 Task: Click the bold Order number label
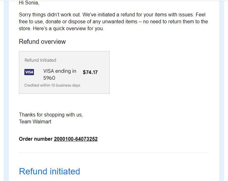point(36,139)
